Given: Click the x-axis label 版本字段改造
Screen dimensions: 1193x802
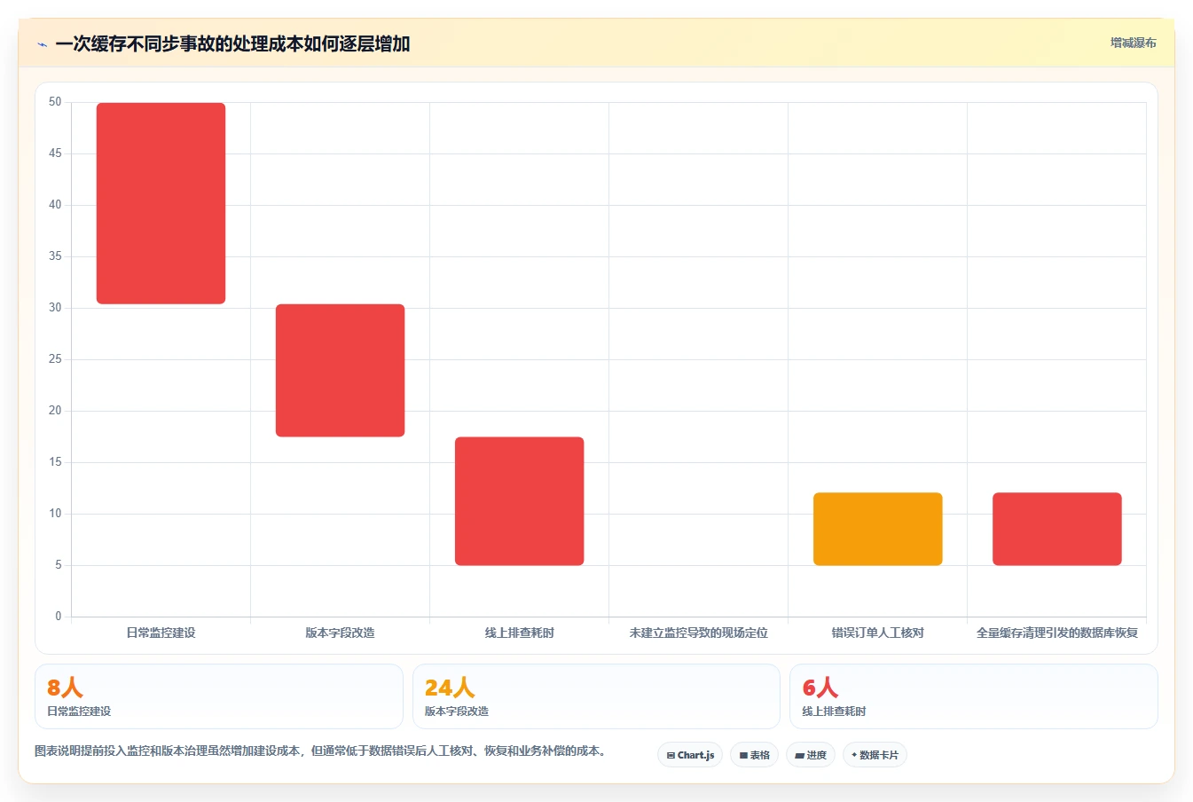Looking at the screenshot, I should click(340, 633).
